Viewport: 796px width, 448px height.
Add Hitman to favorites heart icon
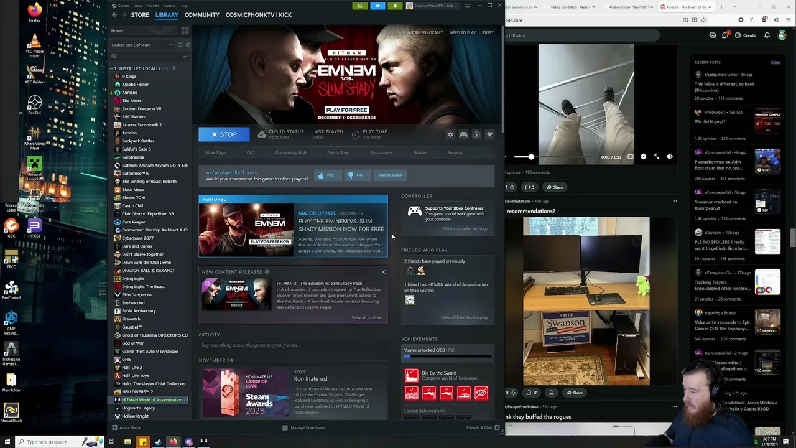click(x=489, y=134)
